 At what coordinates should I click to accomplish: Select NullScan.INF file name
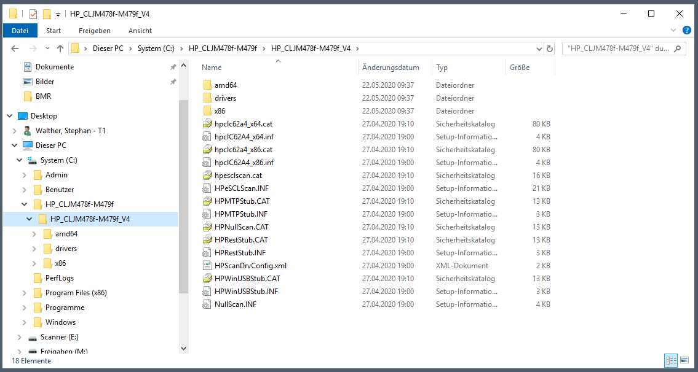point(236,304)
